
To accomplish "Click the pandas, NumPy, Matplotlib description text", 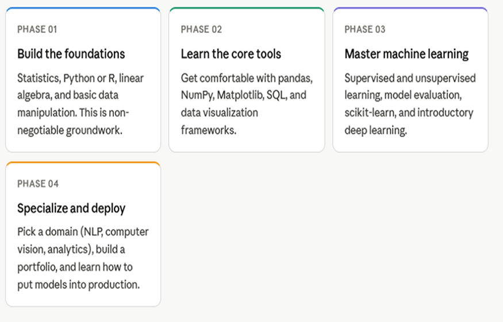I will pyautogui.click(x=246, y=104).
